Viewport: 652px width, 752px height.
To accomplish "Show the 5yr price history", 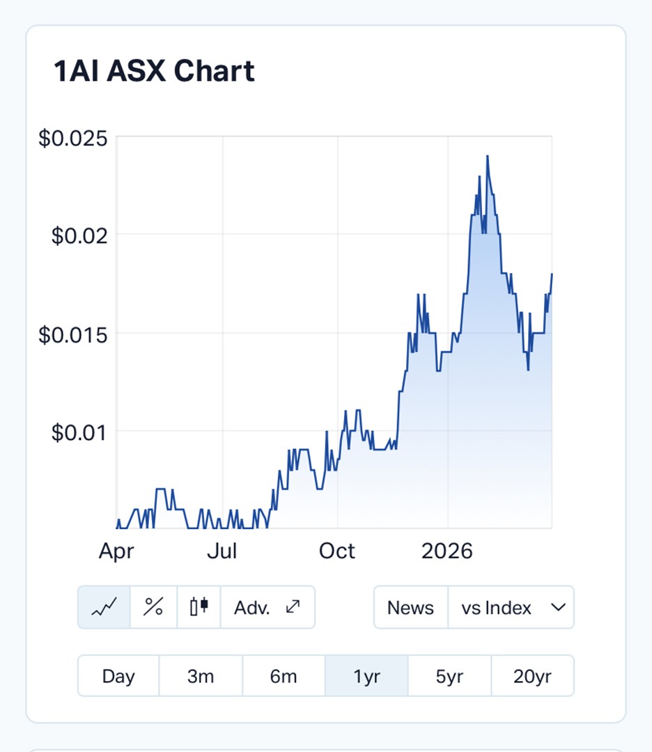I will (449, 676).
